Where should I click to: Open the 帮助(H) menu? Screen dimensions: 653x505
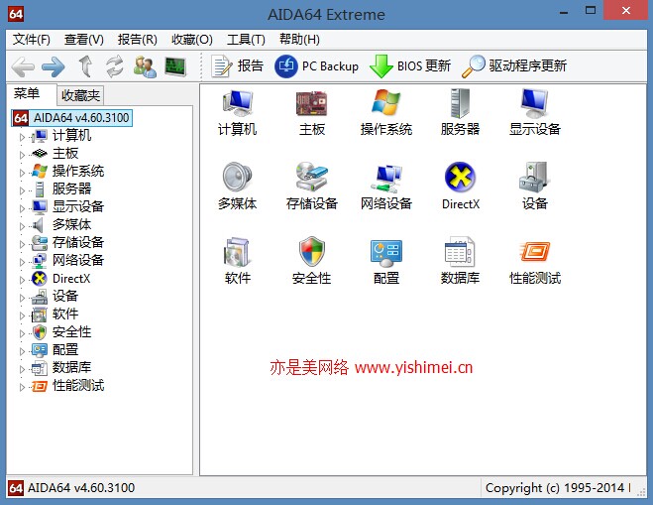pos(299,40)
